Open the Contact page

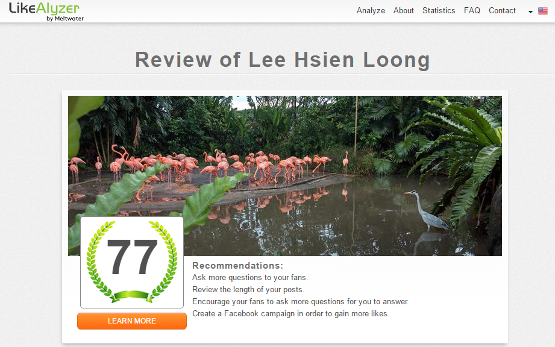click(502, 11)
